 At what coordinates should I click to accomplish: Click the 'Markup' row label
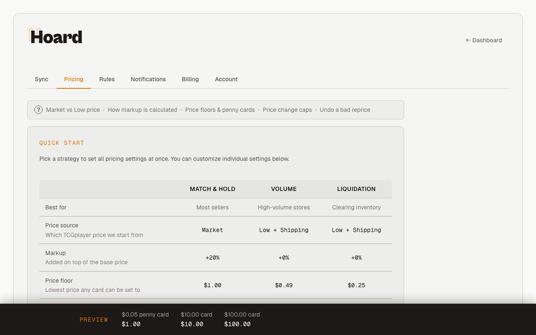click(55, 253)
